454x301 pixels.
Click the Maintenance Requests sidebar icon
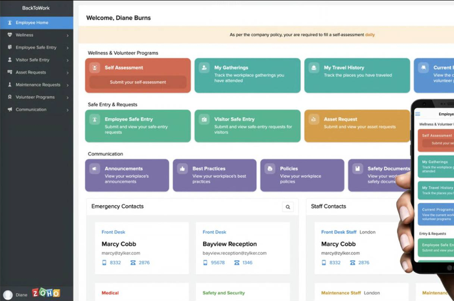click(10, 84)
